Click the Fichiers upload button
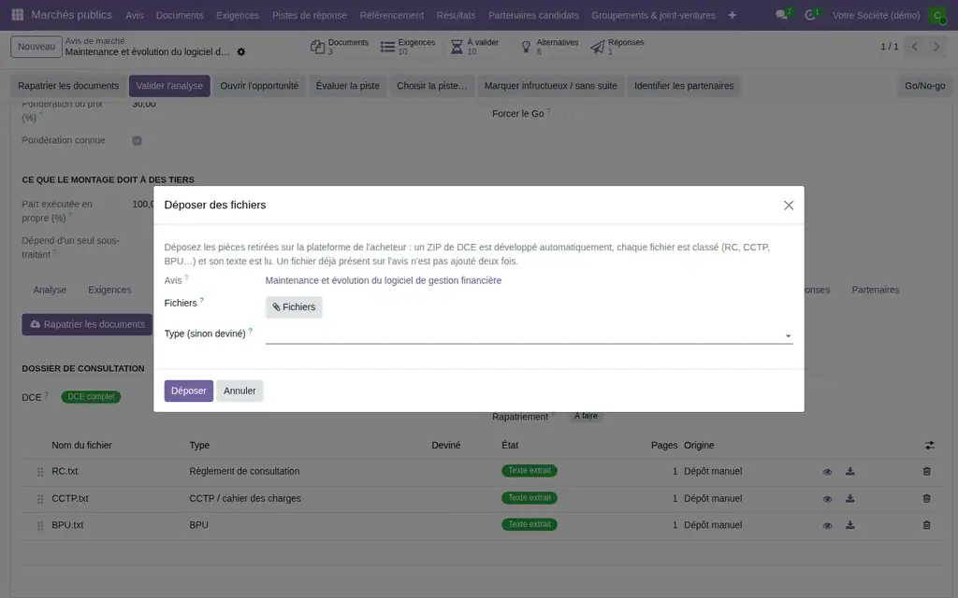The image size is (958, 598). point(294,306)
